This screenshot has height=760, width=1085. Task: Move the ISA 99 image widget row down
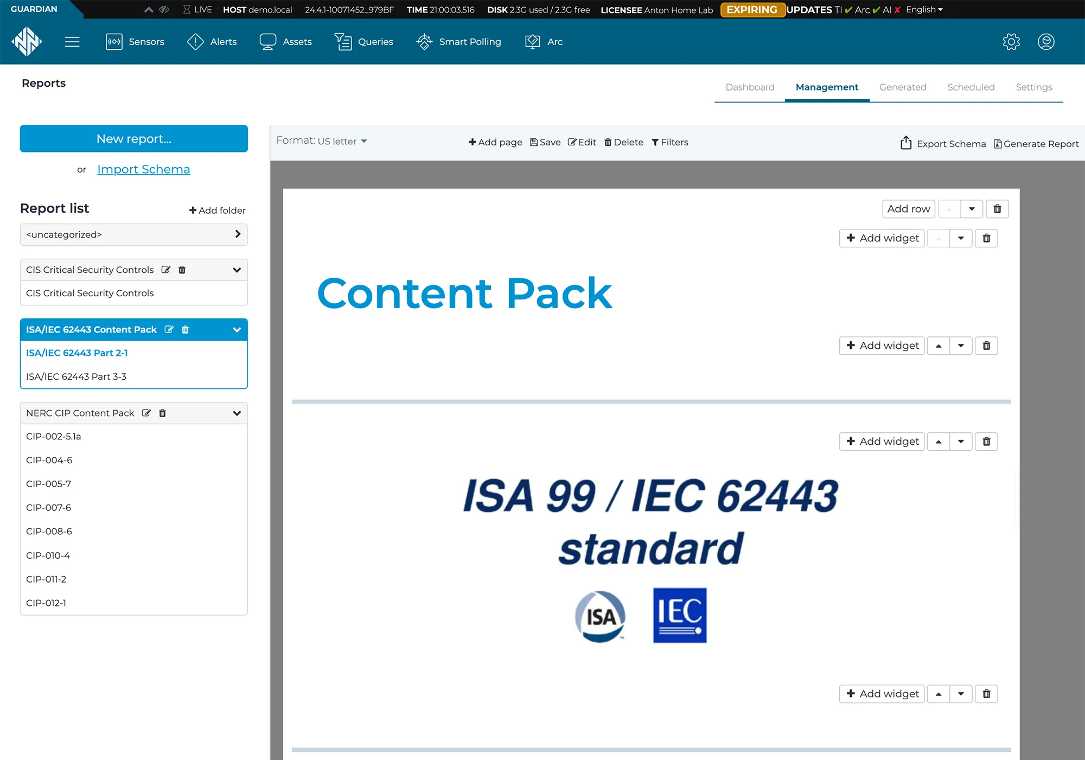click(961, 442)
